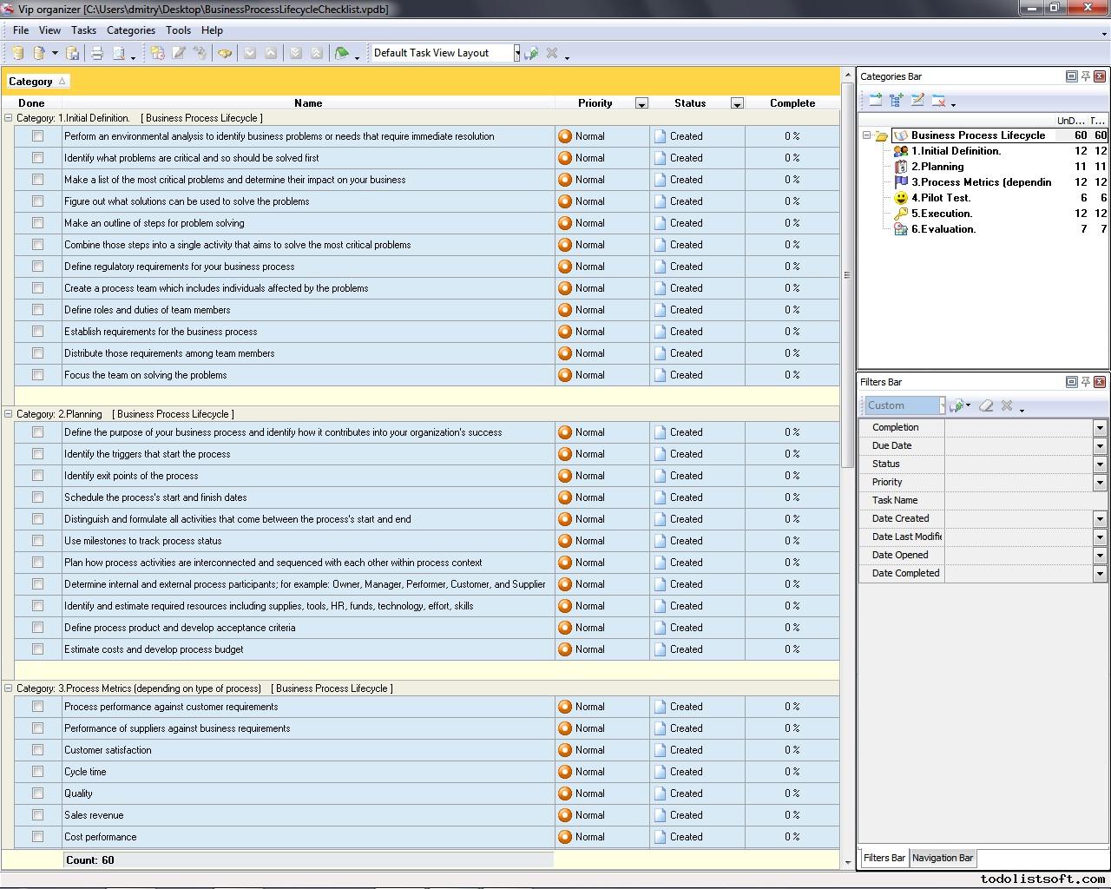Collapse the 2.Planning category group
This screenshot has height=889, width=1111.
pyautogui.click(x=9, y=414)
